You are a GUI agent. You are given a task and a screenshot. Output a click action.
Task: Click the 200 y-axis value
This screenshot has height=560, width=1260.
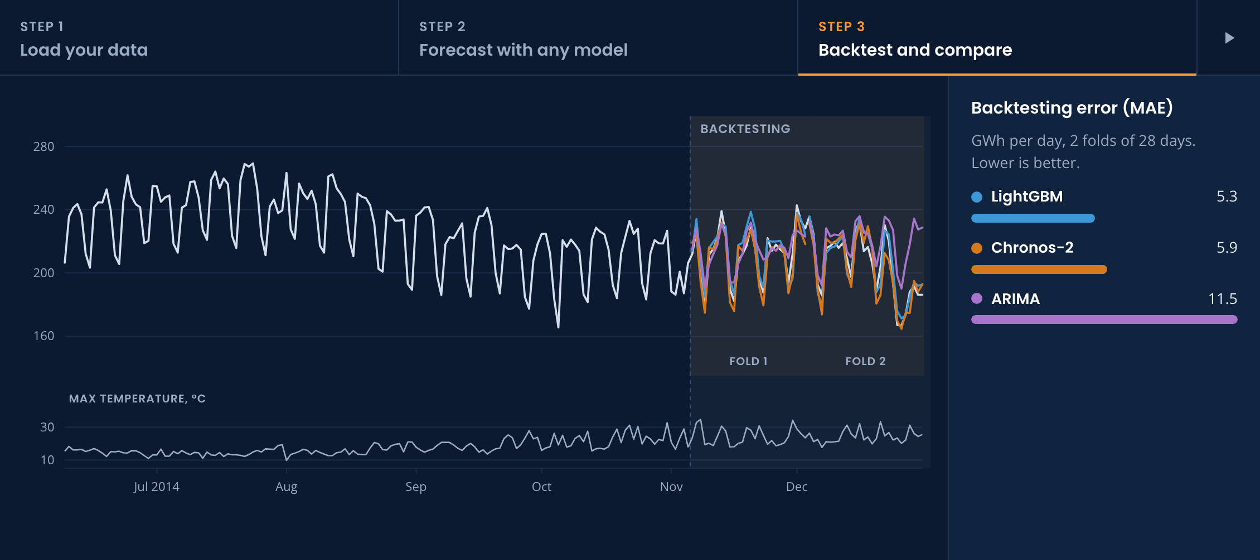(x=43, y=273)
